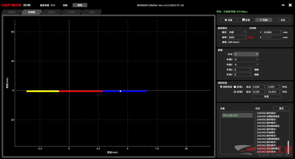
Task: Toggle the 区域2 checkbox
Action: pyautogui.click(x=235, y=92)
